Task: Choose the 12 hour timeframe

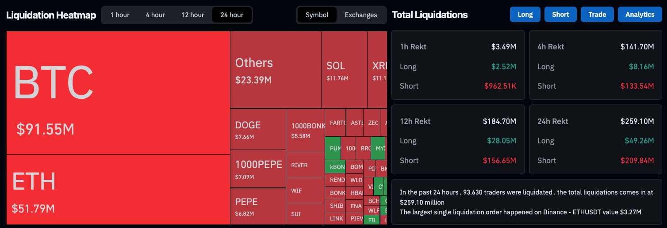Action: (193, 15)
